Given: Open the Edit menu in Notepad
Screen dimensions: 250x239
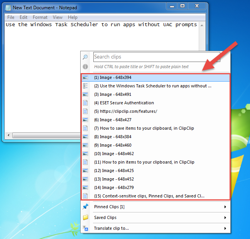Looking at the screenshot, I should click(24, 17).
